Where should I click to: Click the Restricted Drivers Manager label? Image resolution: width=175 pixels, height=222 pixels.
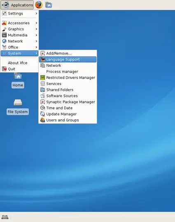pos(71,78)
